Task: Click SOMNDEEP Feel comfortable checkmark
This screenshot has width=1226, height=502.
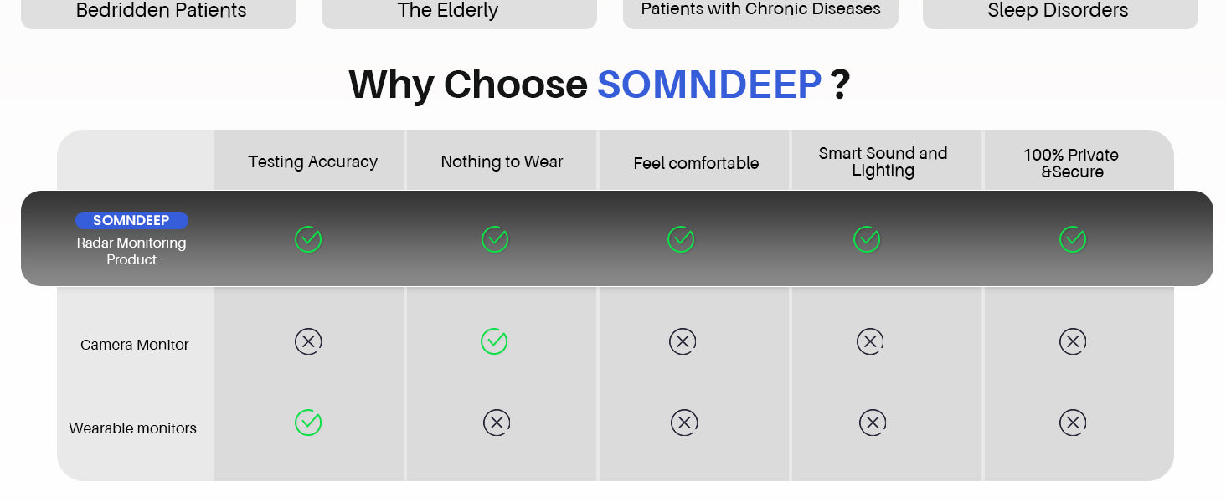Action: coord(681,239)
